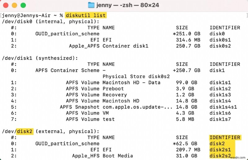Click 'Physical Store disk0s2' text
Viewport: 248px width, 160px height.
point(136,76)
